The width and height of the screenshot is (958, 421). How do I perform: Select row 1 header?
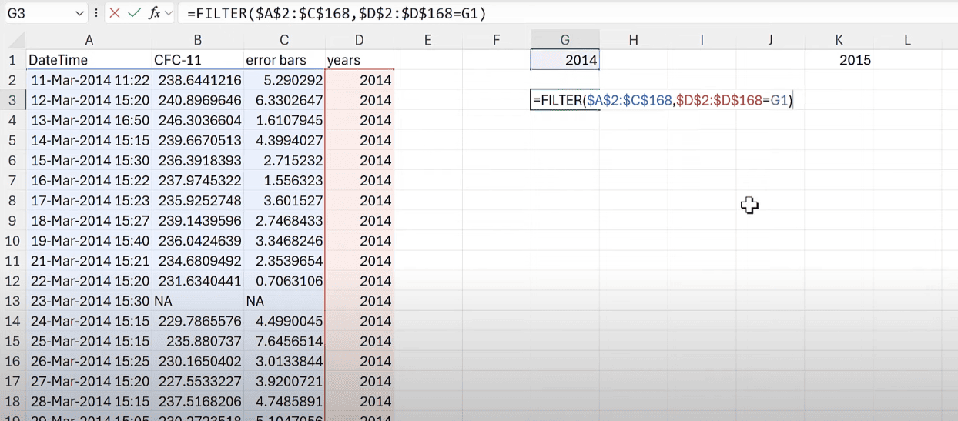click(x=13, y=60)
